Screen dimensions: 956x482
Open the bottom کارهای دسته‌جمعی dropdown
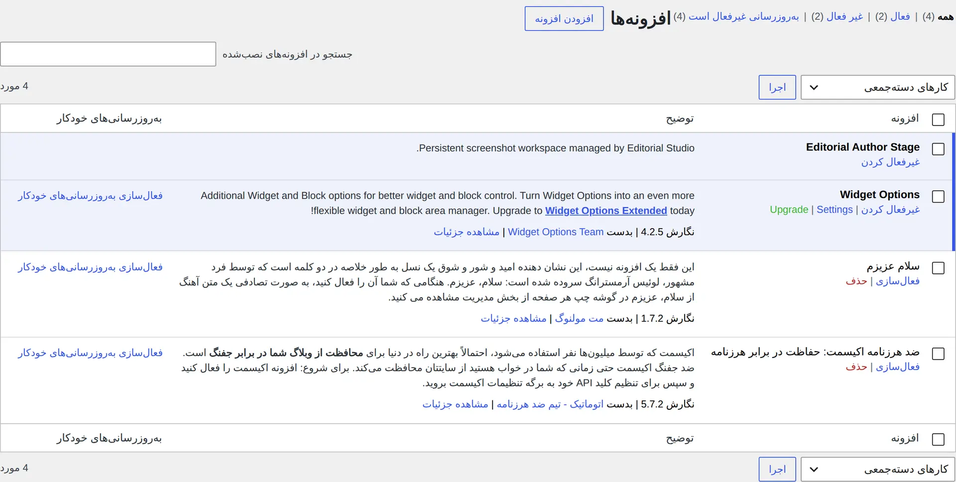[x=878, y=469]
